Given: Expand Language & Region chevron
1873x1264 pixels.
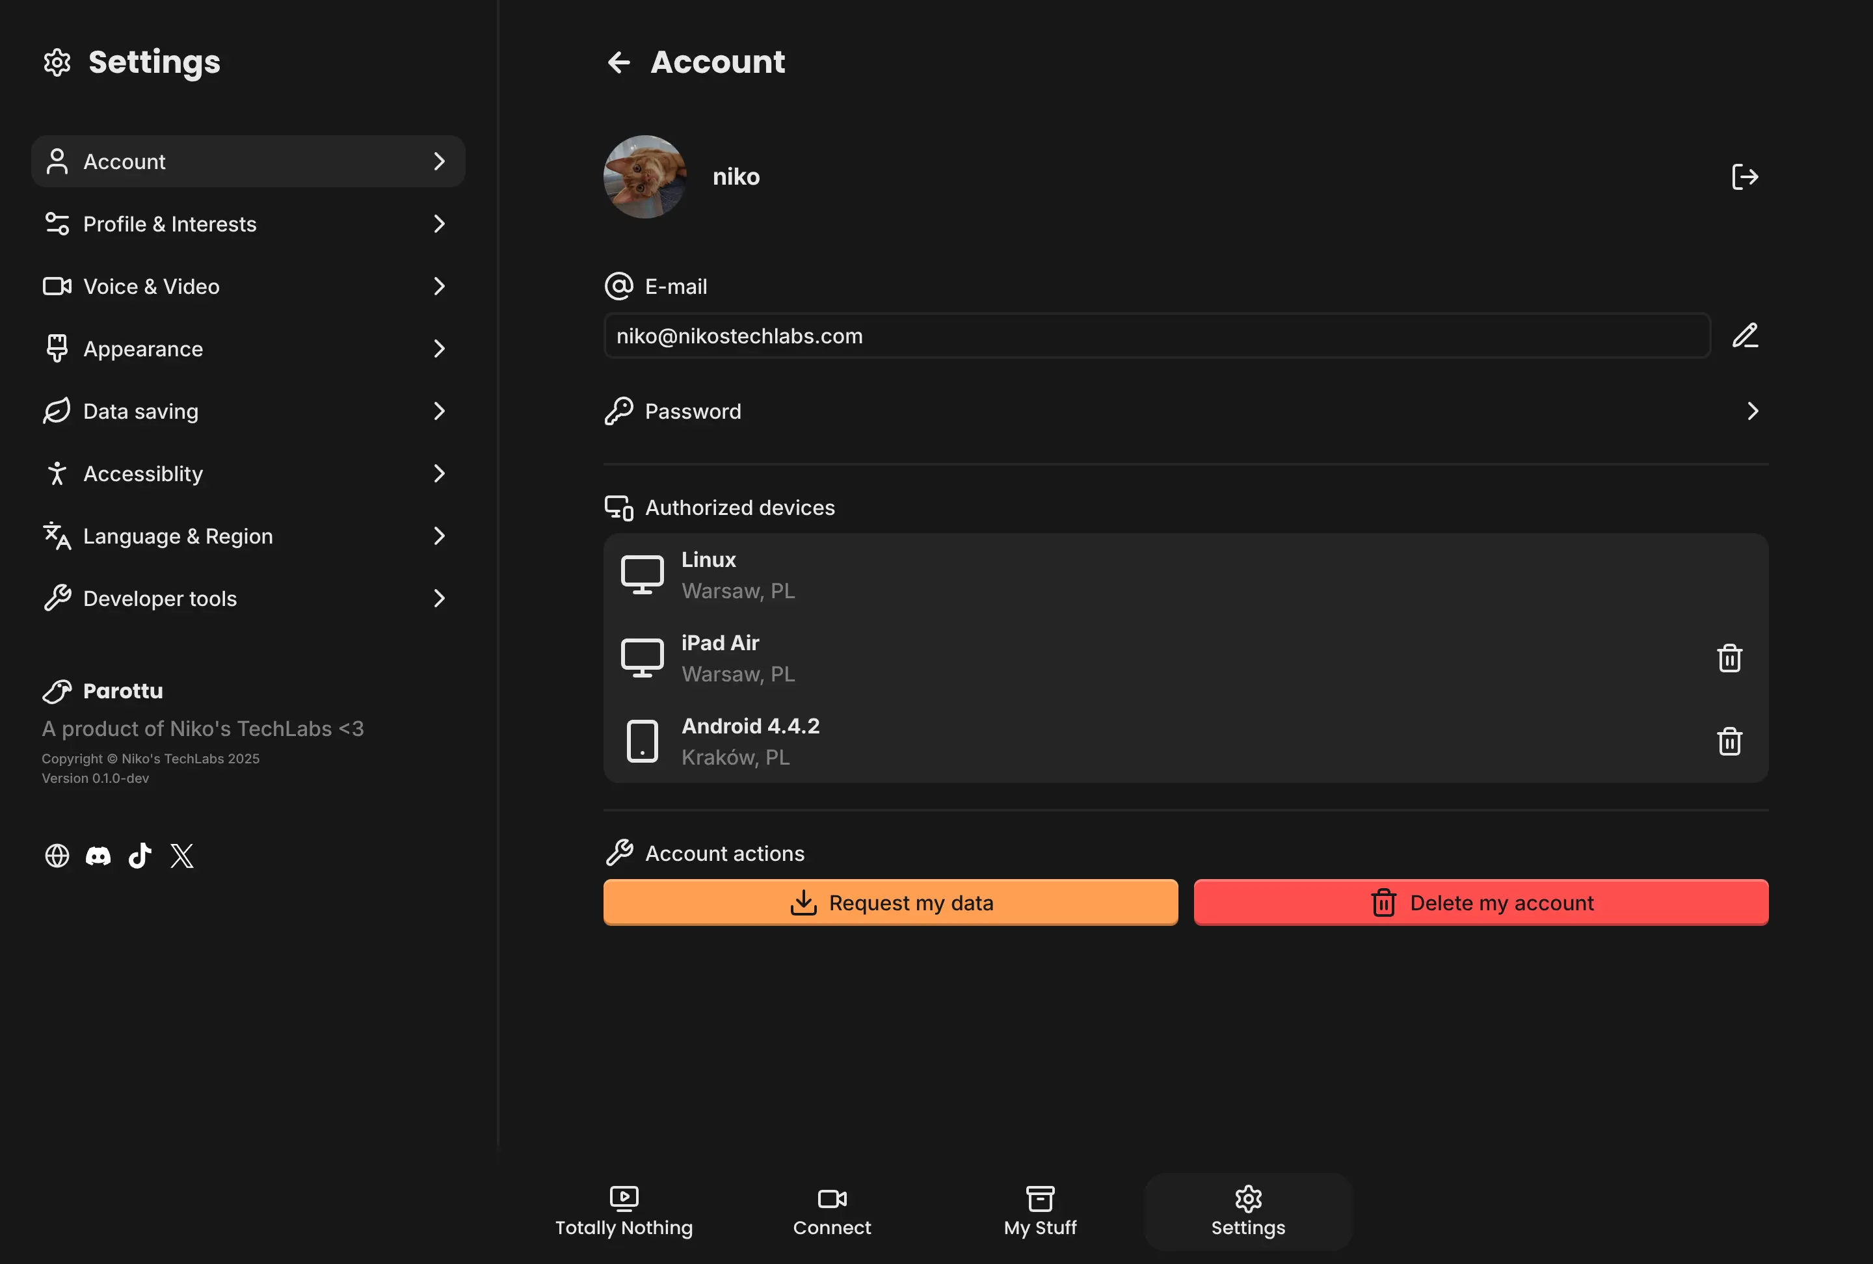Looking at the screenshot, I should coord(439,536).
